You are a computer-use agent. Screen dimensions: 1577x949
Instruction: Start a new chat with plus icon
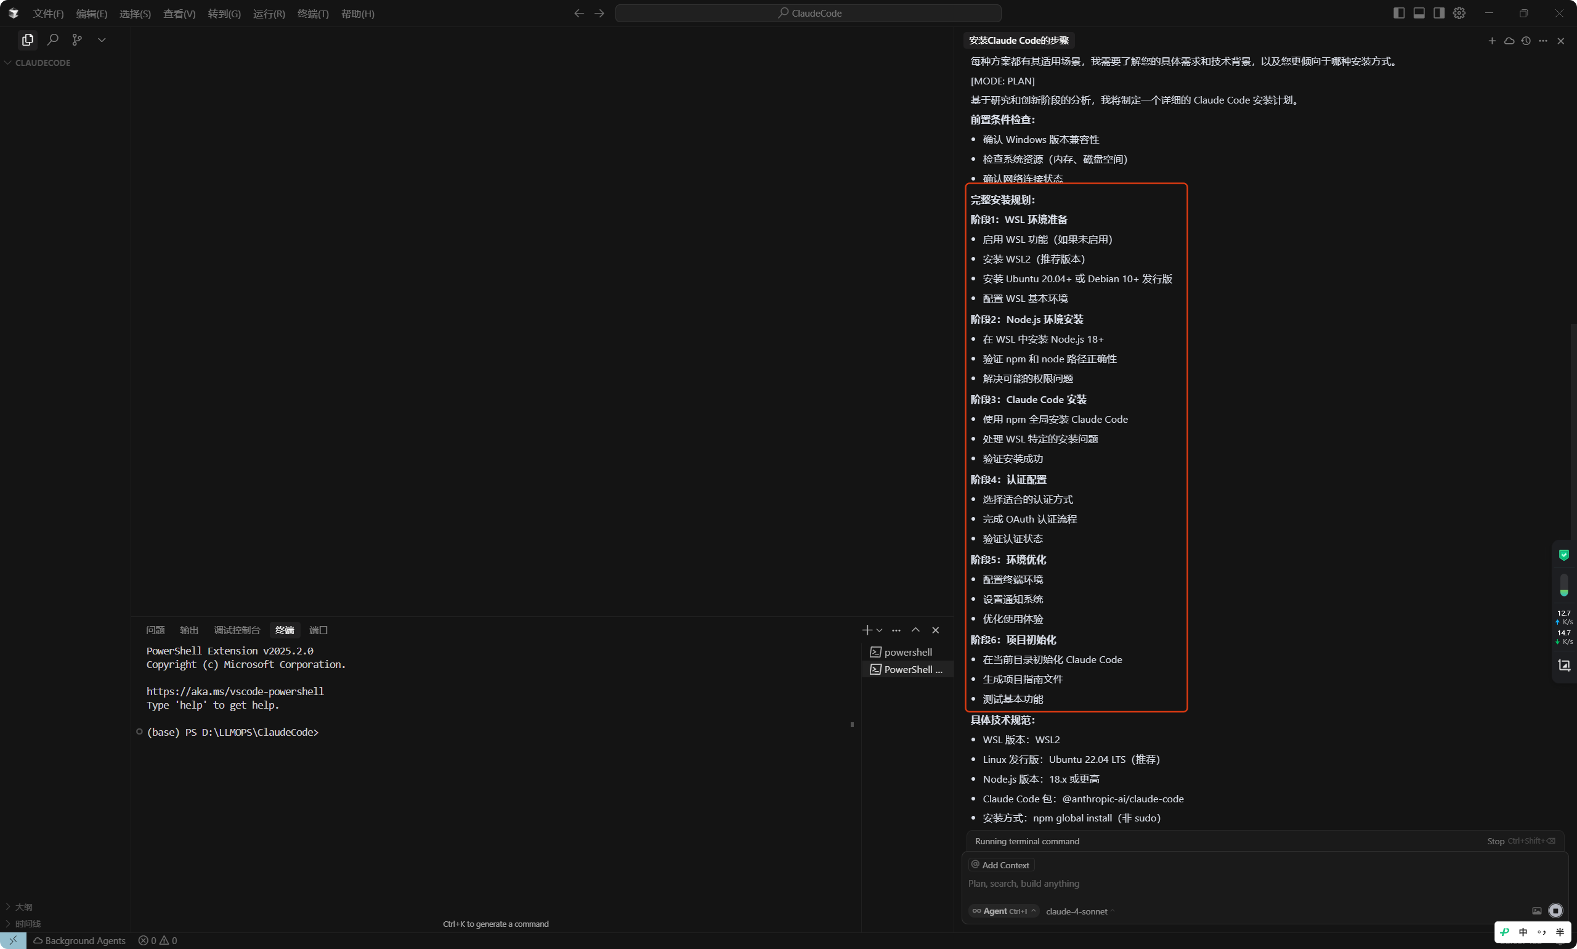tap(1492, 41)
